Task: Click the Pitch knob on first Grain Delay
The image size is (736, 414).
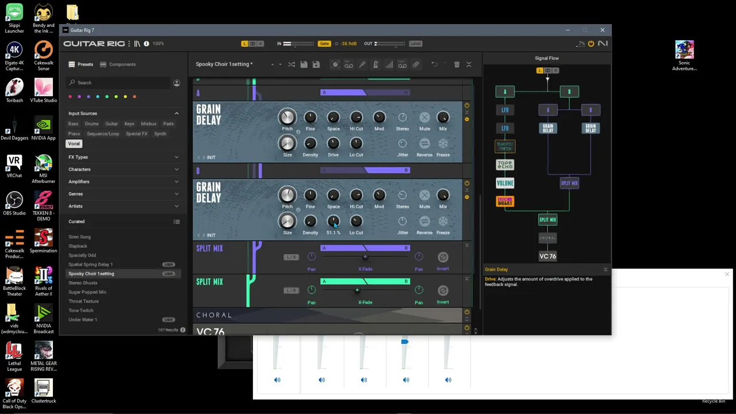Action: [287, 117]
